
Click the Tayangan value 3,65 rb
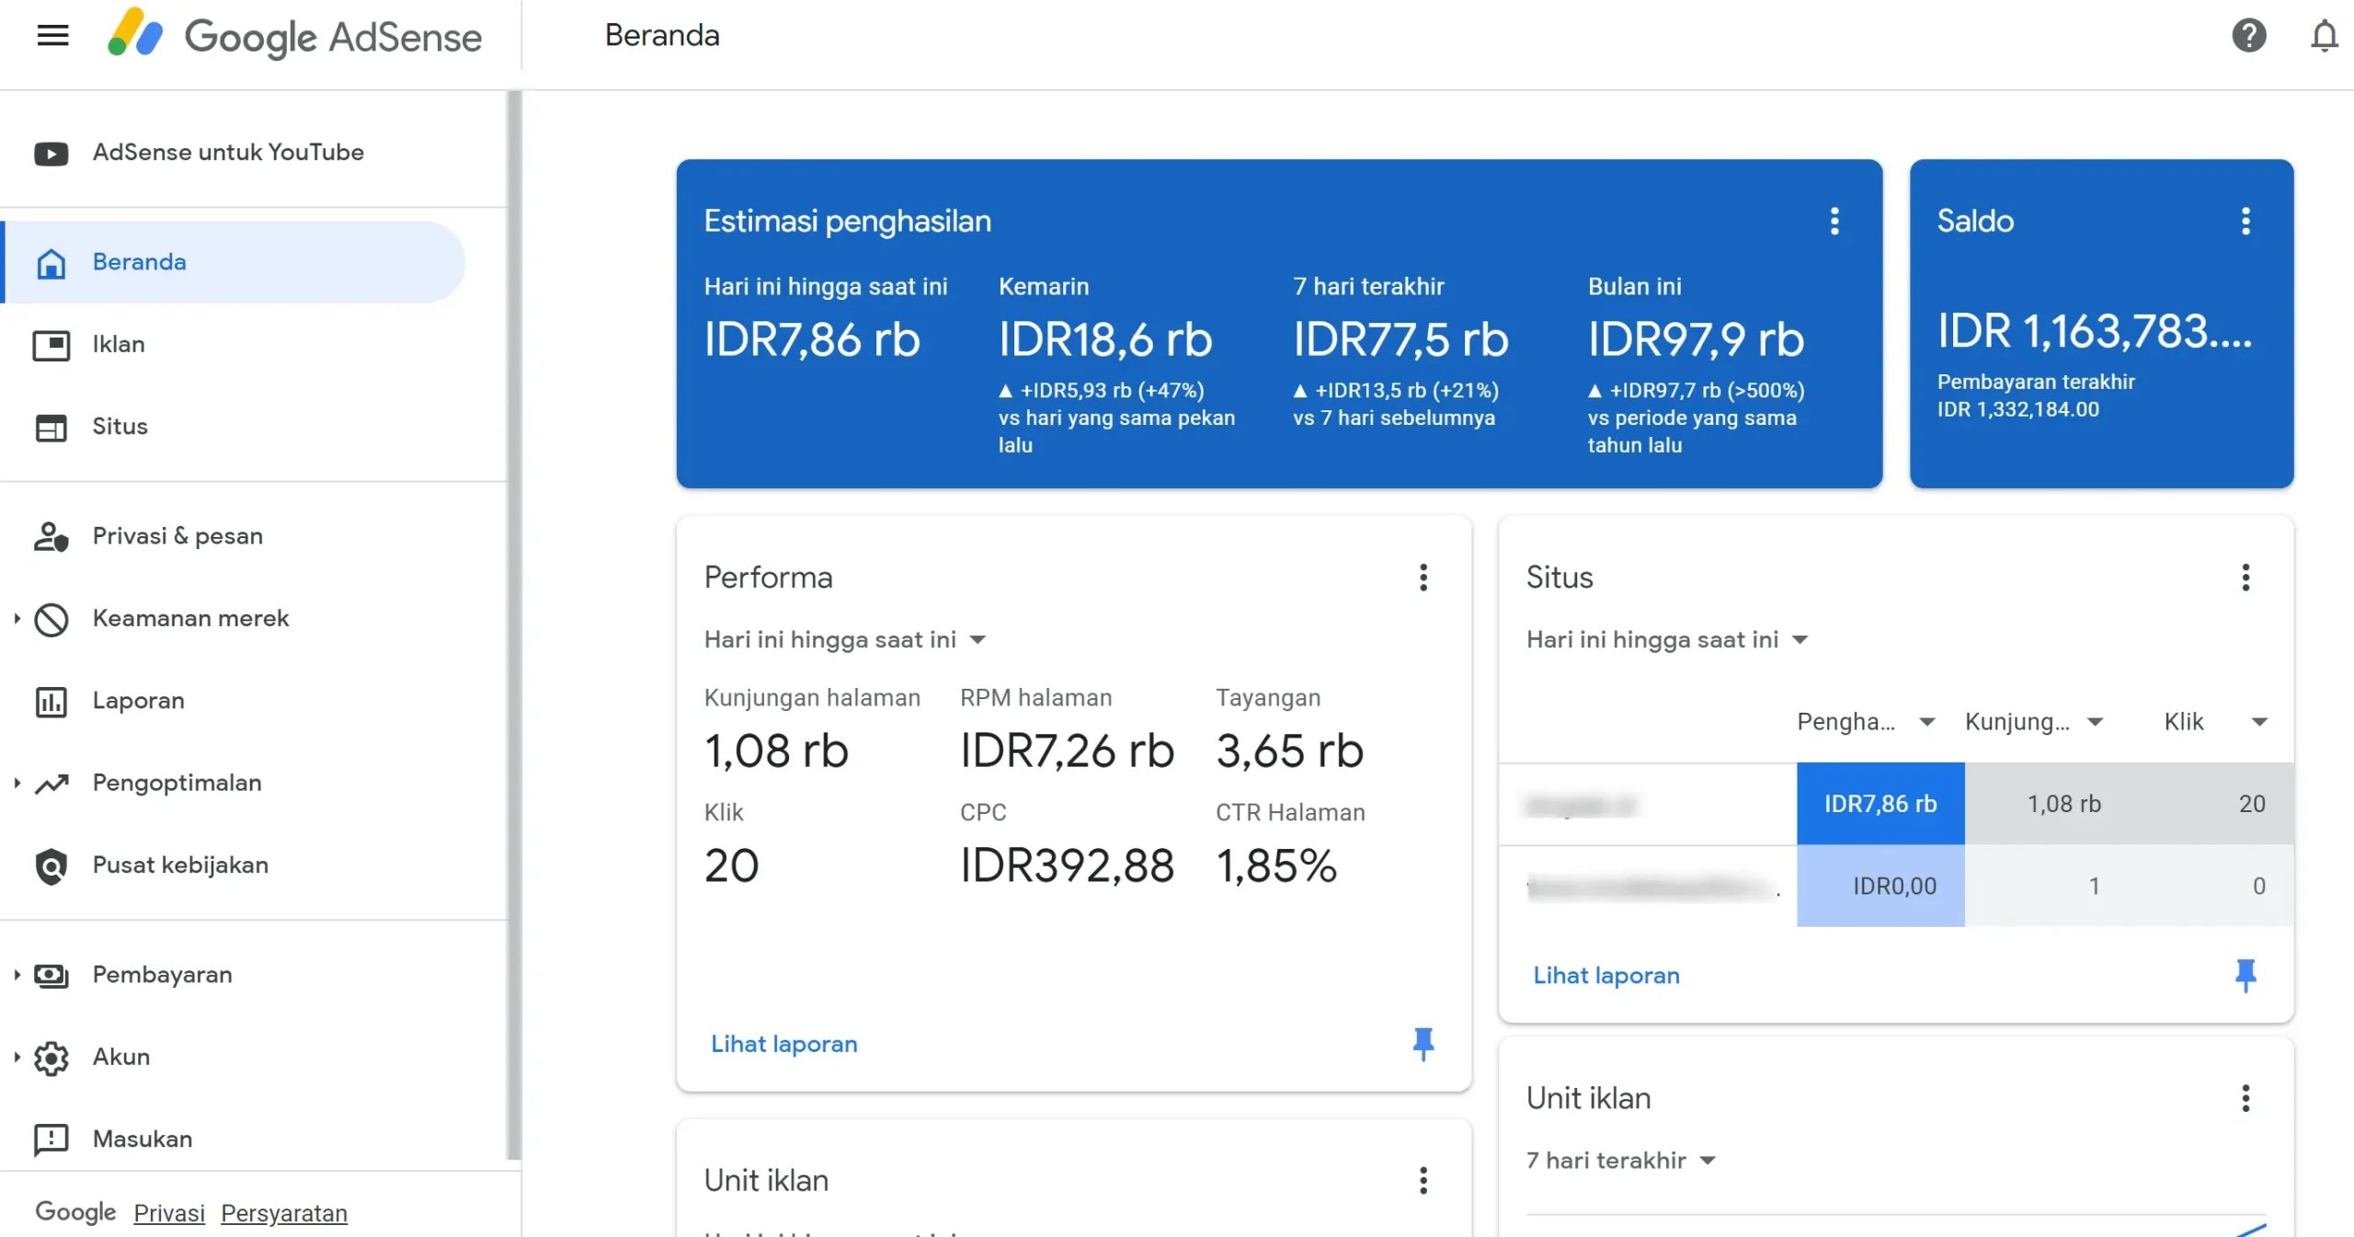1289,750
